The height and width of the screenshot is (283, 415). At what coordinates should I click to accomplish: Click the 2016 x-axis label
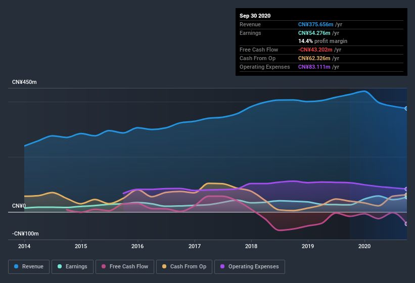137,246
